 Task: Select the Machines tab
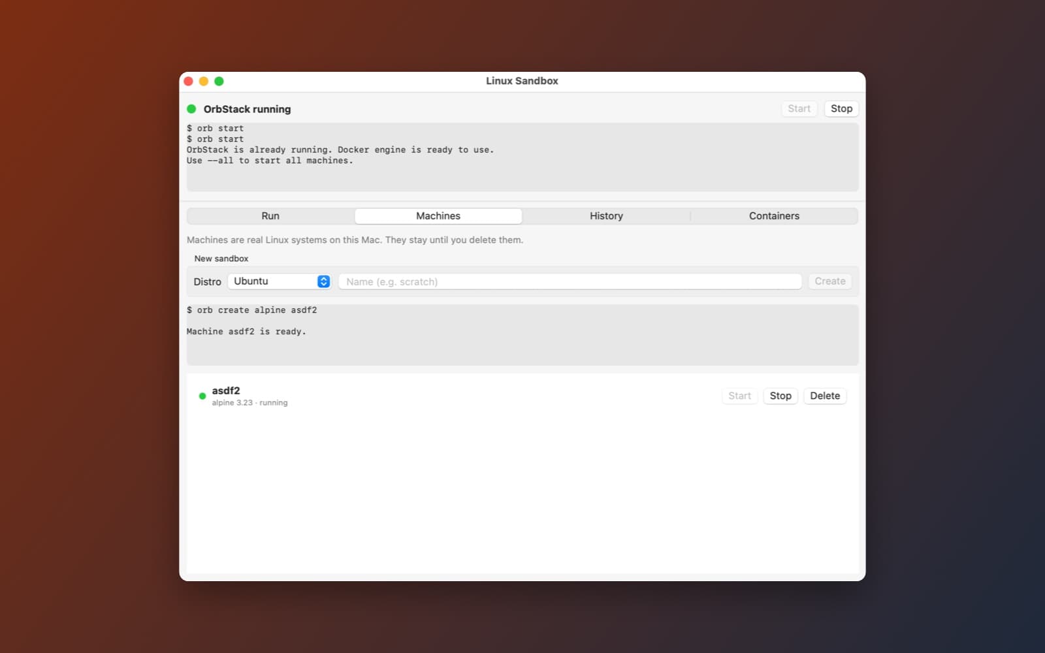(438, 216)
